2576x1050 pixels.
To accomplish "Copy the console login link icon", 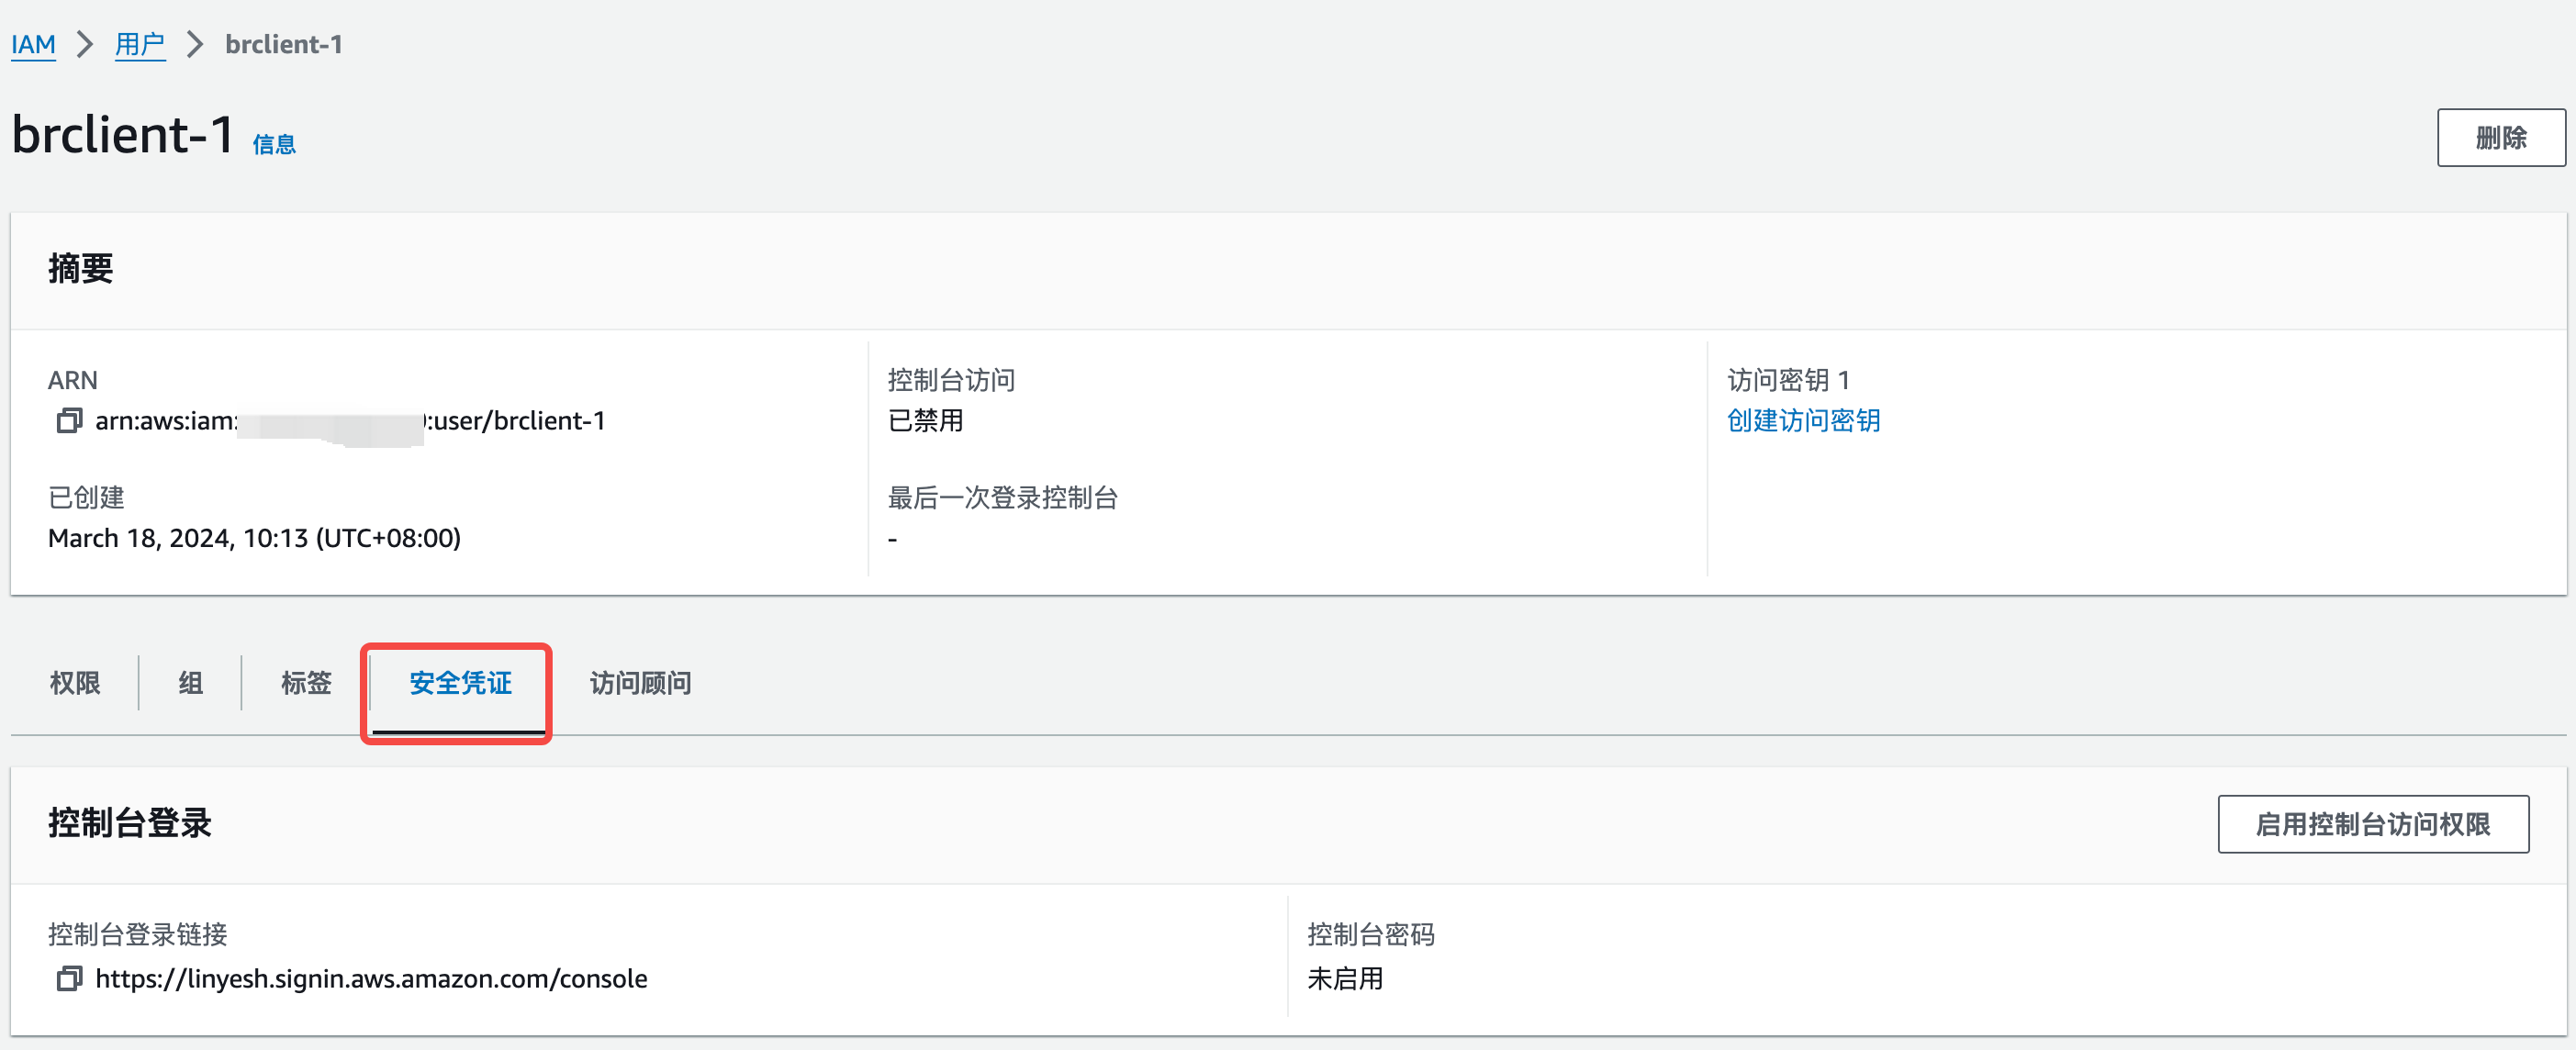I will click(67, 978).
